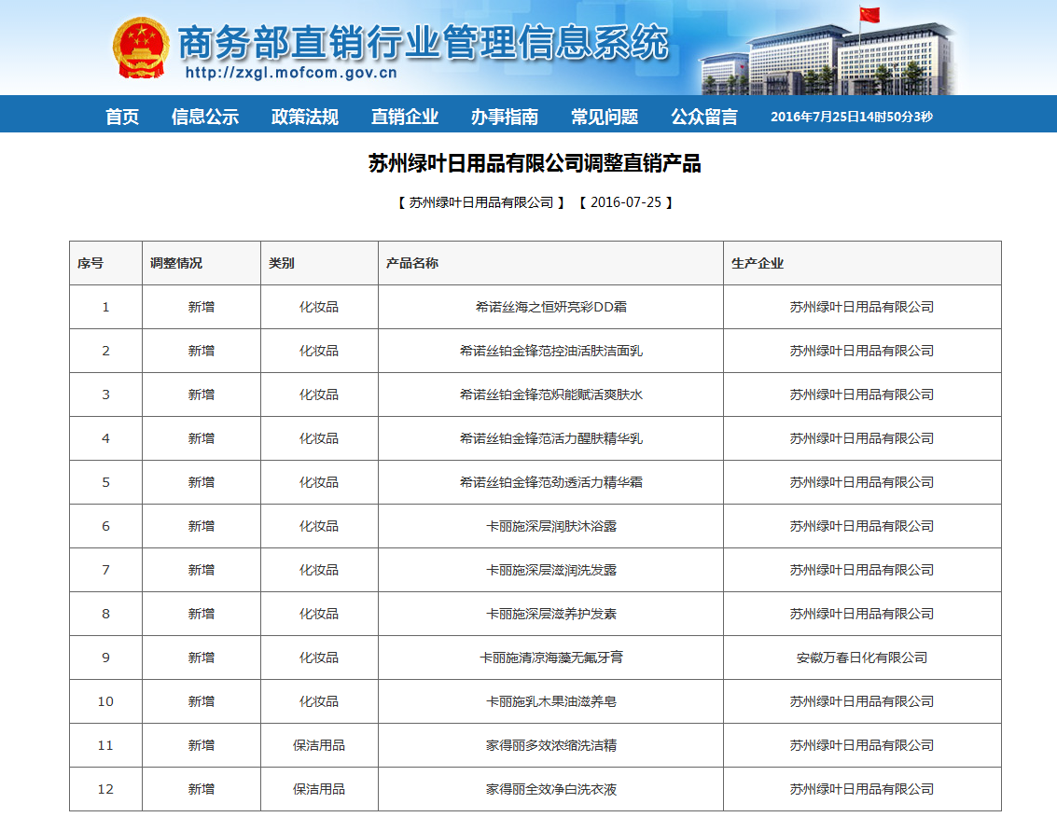Click 保洁用品 category in row 12
1057x817 pixels.
(x=319, y=789)
